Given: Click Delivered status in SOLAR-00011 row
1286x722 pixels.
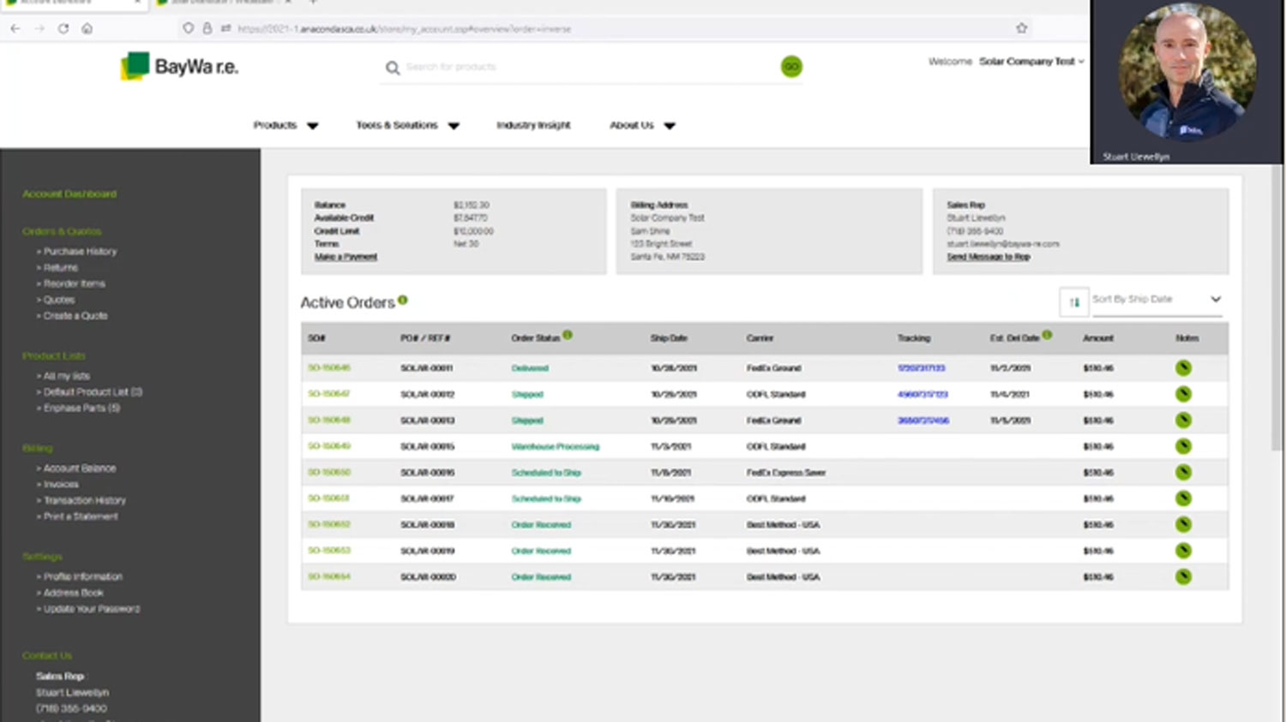Looking at the screenshot, I should pyautogui.click(x=530, y=368).
